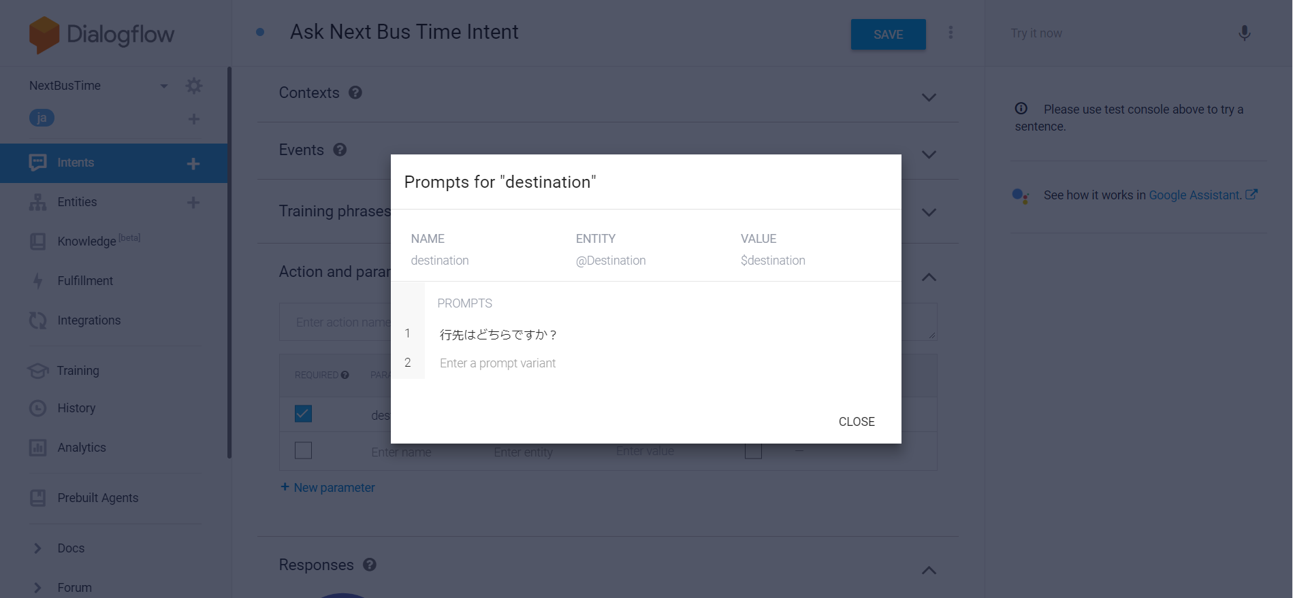Viewport: 1293px width, 598px height.
Task: Open the NextBusTime agent dropdown arrow
Action: pyautogui.click(x=163, y=86)
